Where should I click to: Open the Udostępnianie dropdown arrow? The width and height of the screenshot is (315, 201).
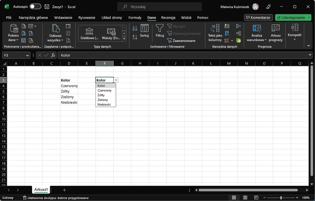(x=309, y=18)
